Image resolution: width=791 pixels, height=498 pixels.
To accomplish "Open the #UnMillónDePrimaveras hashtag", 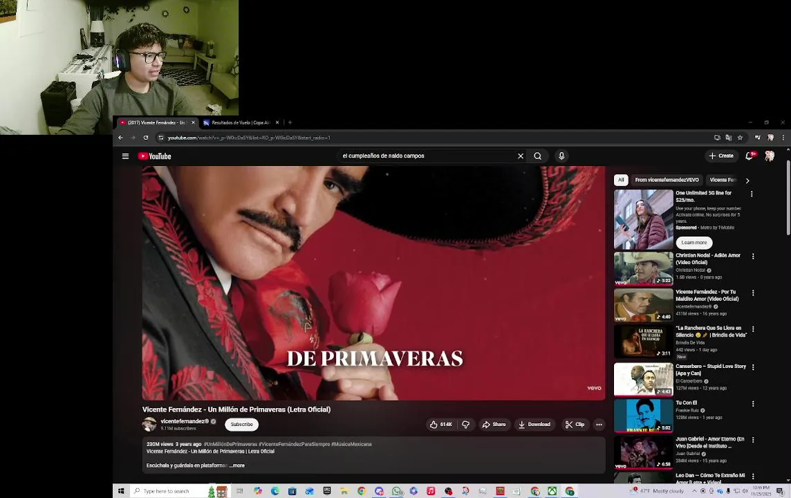I will click(x=230, y=445).
